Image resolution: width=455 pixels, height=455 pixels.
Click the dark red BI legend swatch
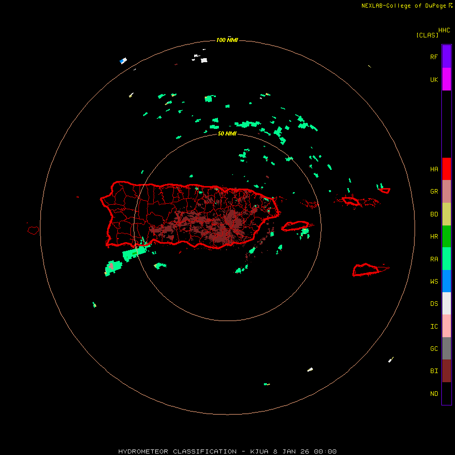[446, 371]
